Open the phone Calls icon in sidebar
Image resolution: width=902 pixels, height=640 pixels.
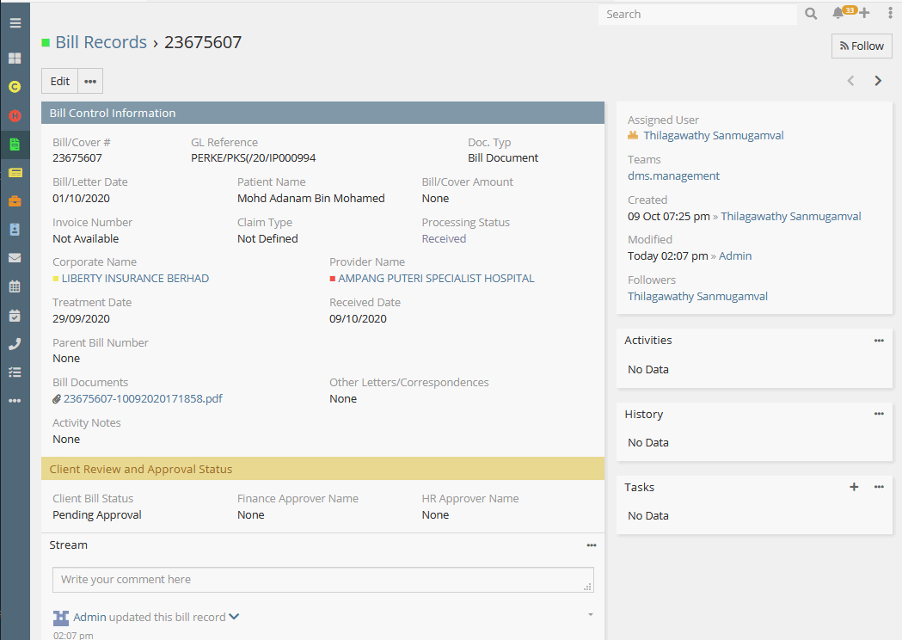pos(15,344)
